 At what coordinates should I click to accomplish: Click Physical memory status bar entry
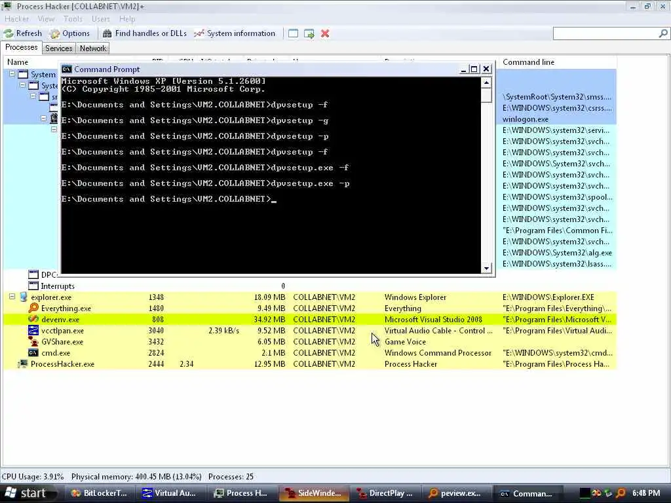point(136,477)
